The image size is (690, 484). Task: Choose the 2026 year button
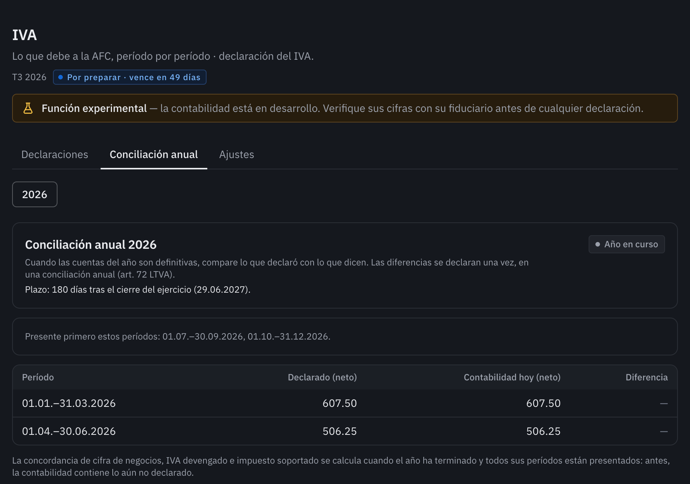pos(35,194)
